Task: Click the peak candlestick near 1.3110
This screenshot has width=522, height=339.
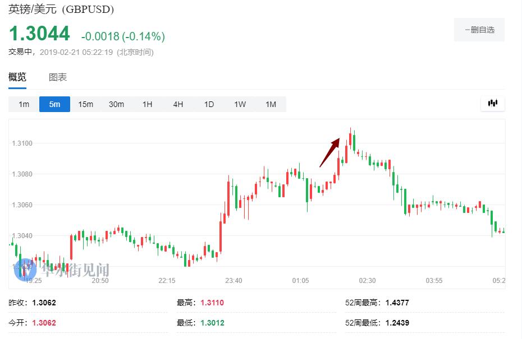Action: pyautogui.click(x=350, y=137)
